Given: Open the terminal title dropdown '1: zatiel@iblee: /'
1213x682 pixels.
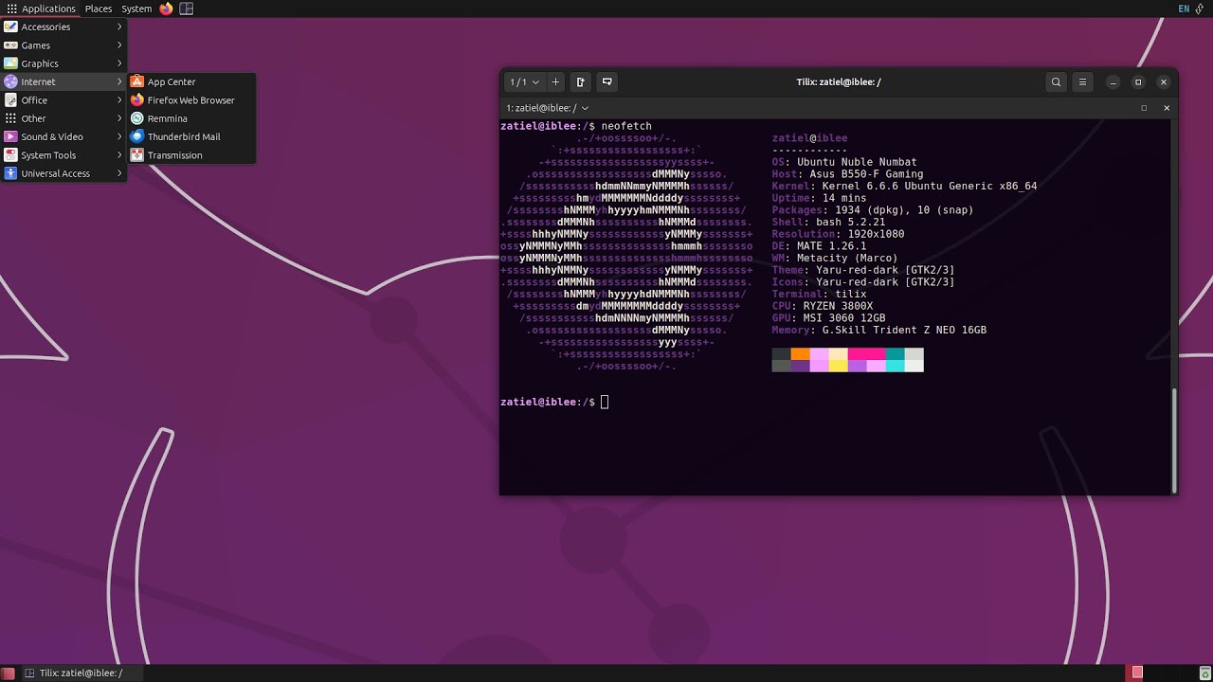Looking at the screenshot, I should point(547,108).
